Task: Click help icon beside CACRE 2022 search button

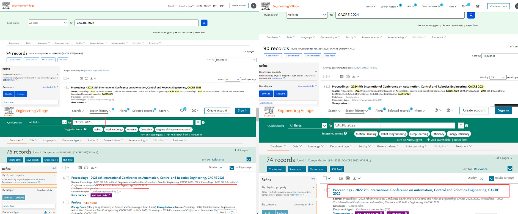Action: pos(467,125)
